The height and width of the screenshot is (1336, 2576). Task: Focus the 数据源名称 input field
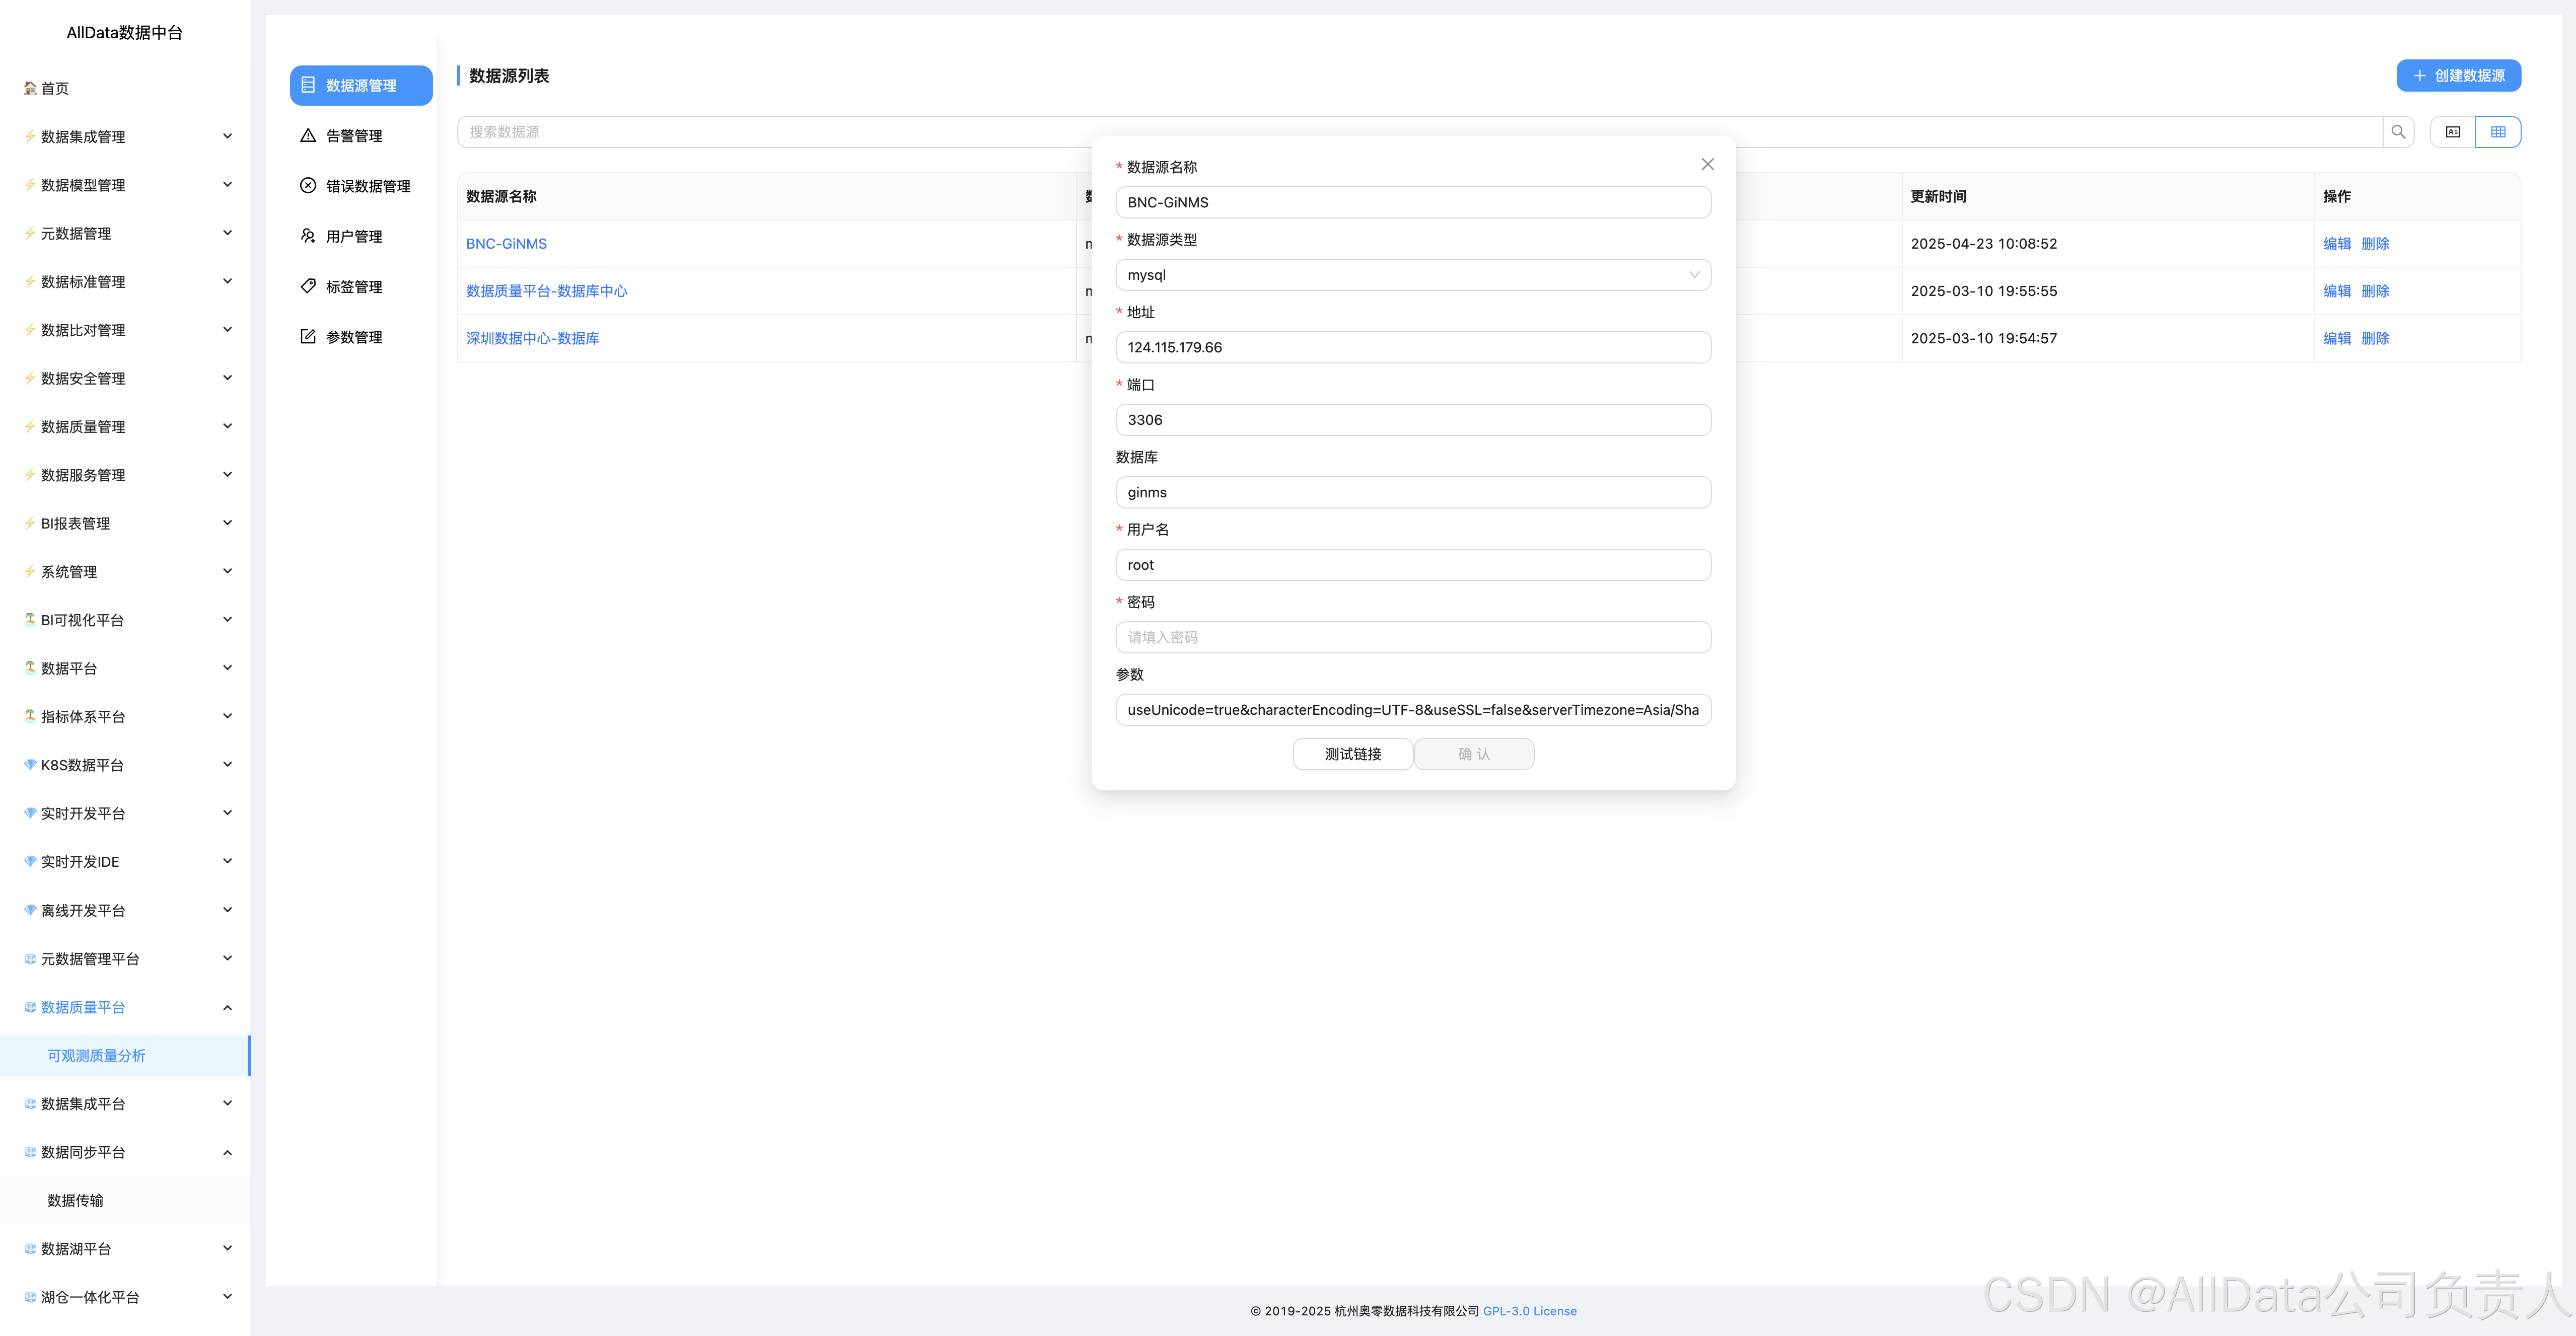point(1413,202)
